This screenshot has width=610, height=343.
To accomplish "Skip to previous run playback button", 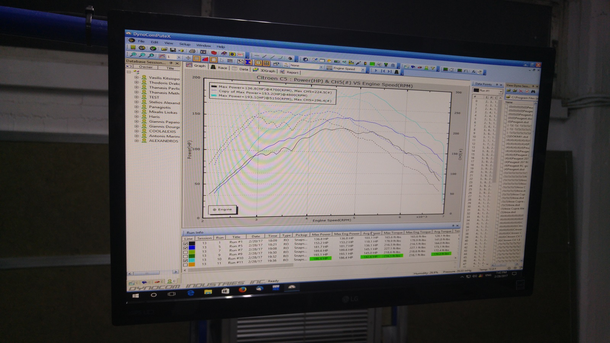I will tap(383, 71).
